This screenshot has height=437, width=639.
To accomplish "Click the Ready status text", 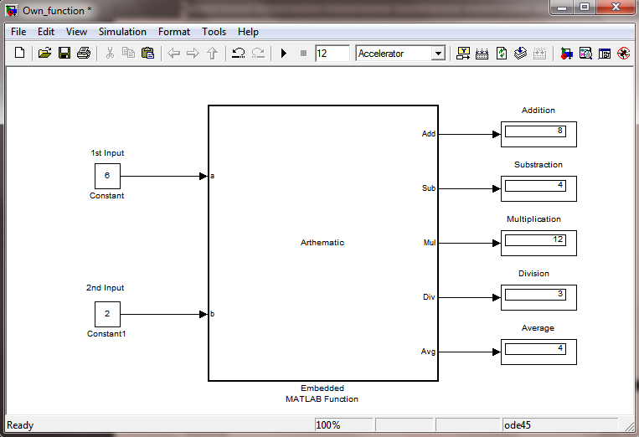I will coord(20,425).
